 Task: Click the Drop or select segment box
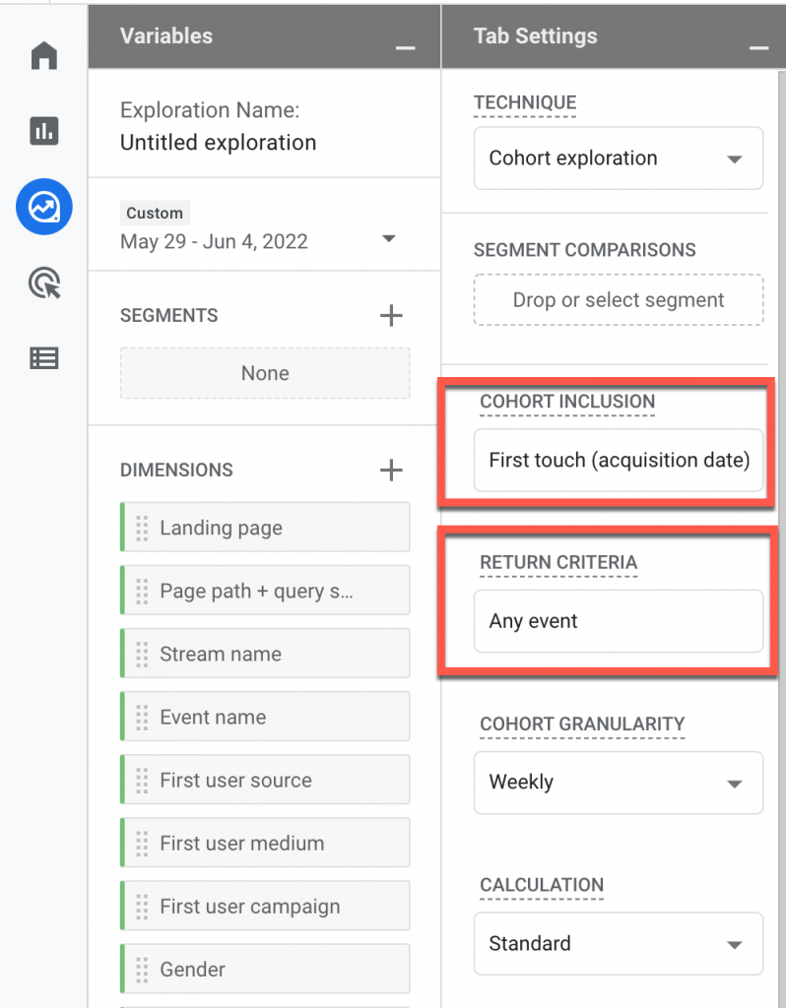(x=619, y=300)
